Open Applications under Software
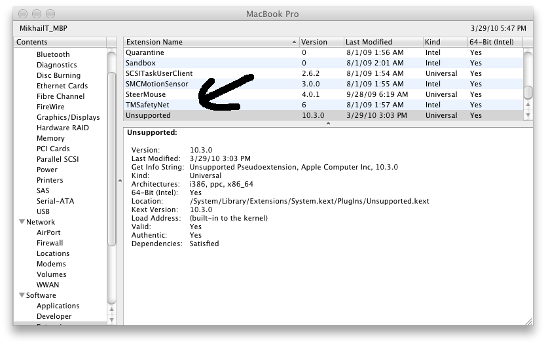Screen dimensions: 546x345 tap(58, 305)
